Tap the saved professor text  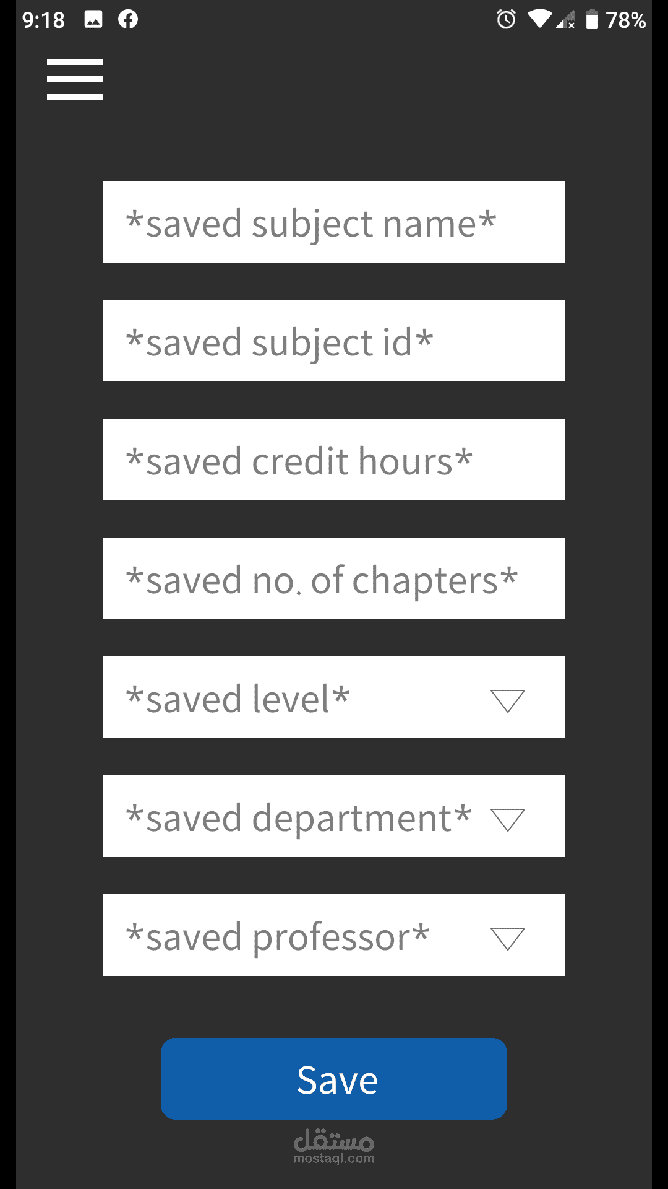pos(278,936)
